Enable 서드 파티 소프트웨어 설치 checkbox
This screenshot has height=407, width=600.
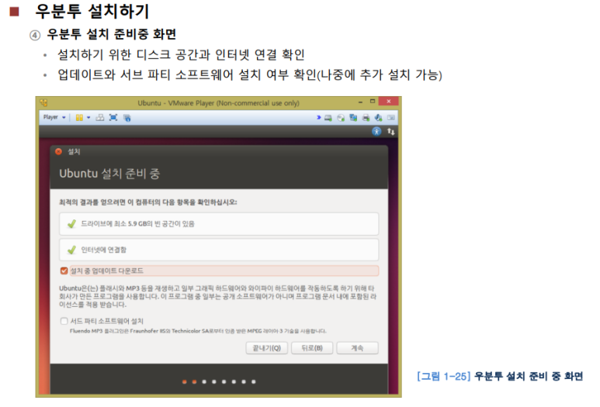point(64,321)
